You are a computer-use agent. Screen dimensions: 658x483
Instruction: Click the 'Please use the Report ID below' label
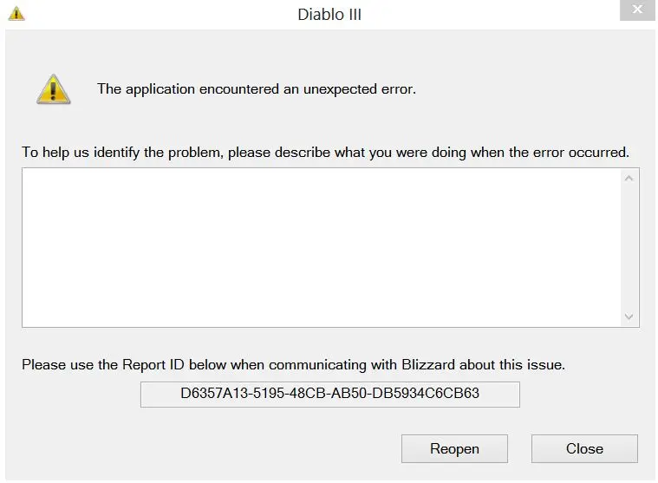(x=293, y=365)
